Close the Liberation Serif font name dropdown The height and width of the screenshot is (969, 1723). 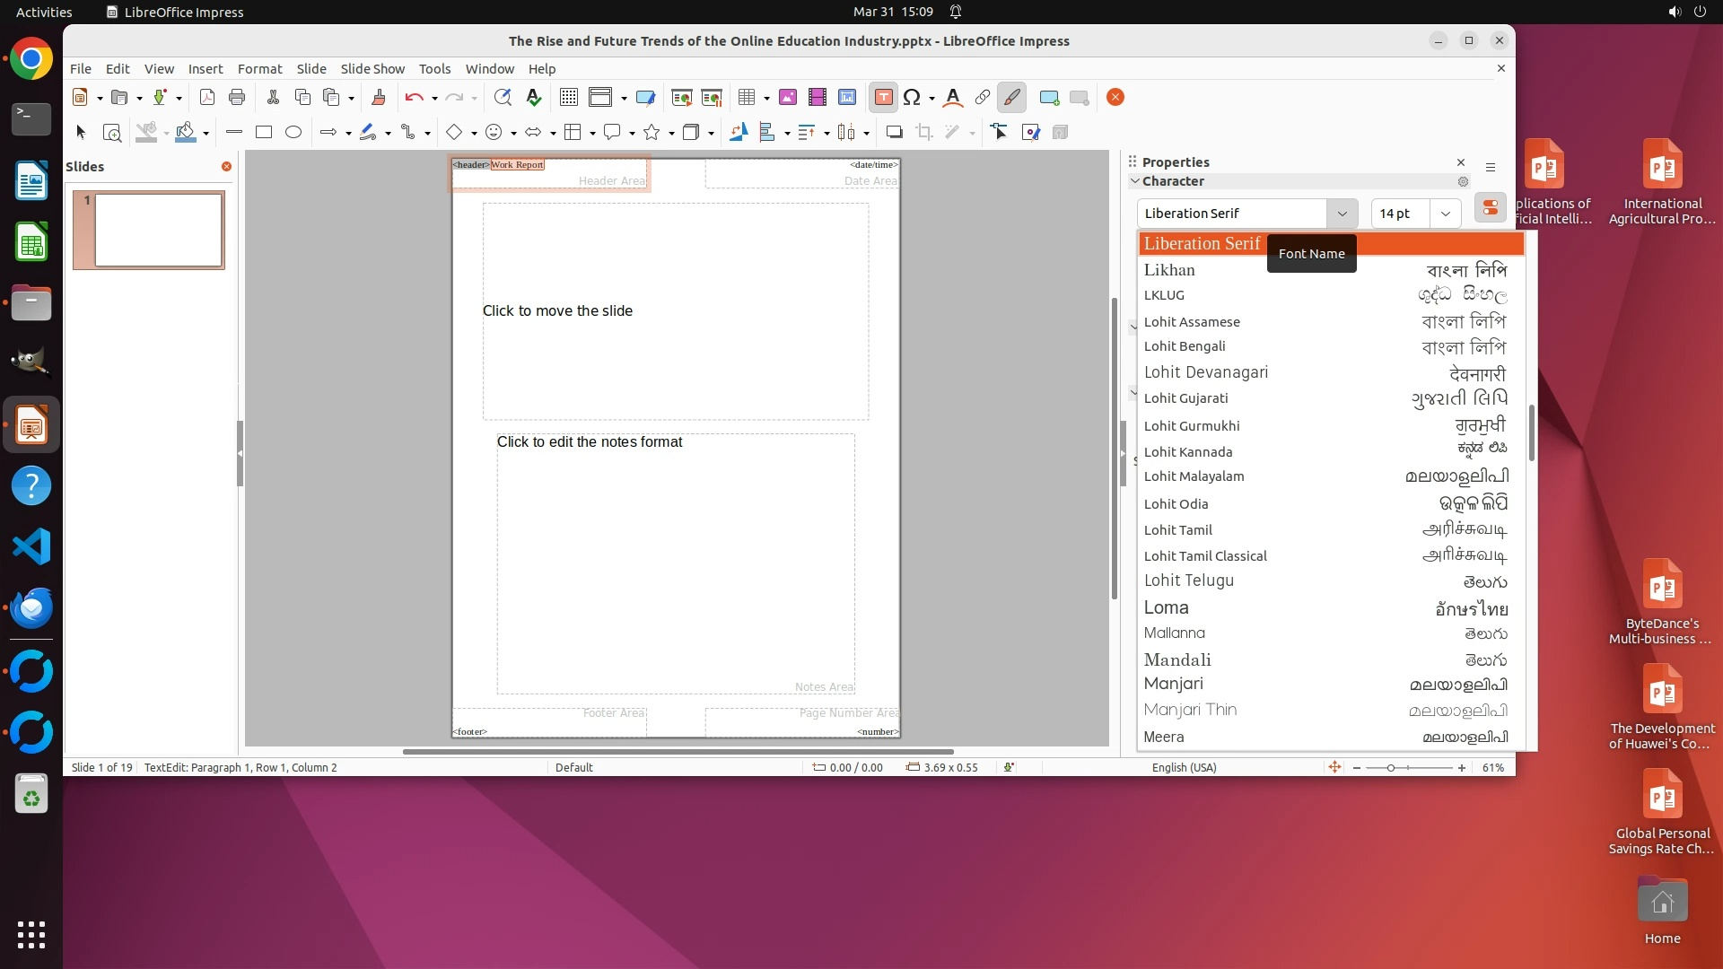(1342, 214)
